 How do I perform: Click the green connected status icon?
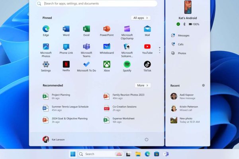pos(178,24)
